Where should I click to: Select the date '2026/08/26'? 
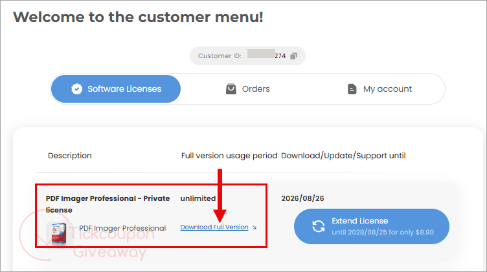click(x=302, y=198)
